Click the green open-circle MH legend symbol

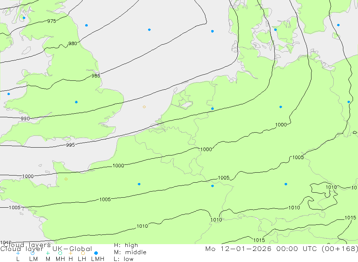[60, 253]
